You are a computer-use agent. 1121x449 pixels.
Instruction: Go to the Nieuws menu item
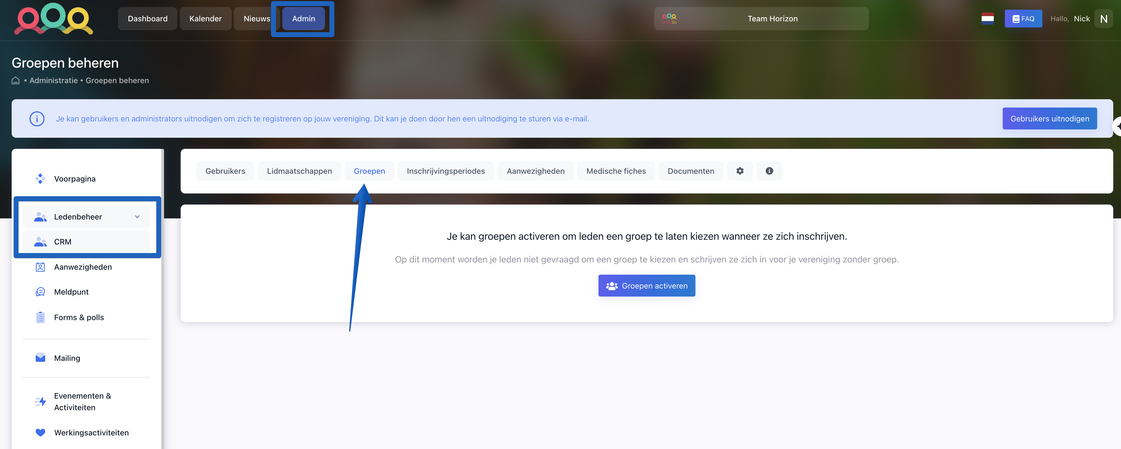pos(256,19)
